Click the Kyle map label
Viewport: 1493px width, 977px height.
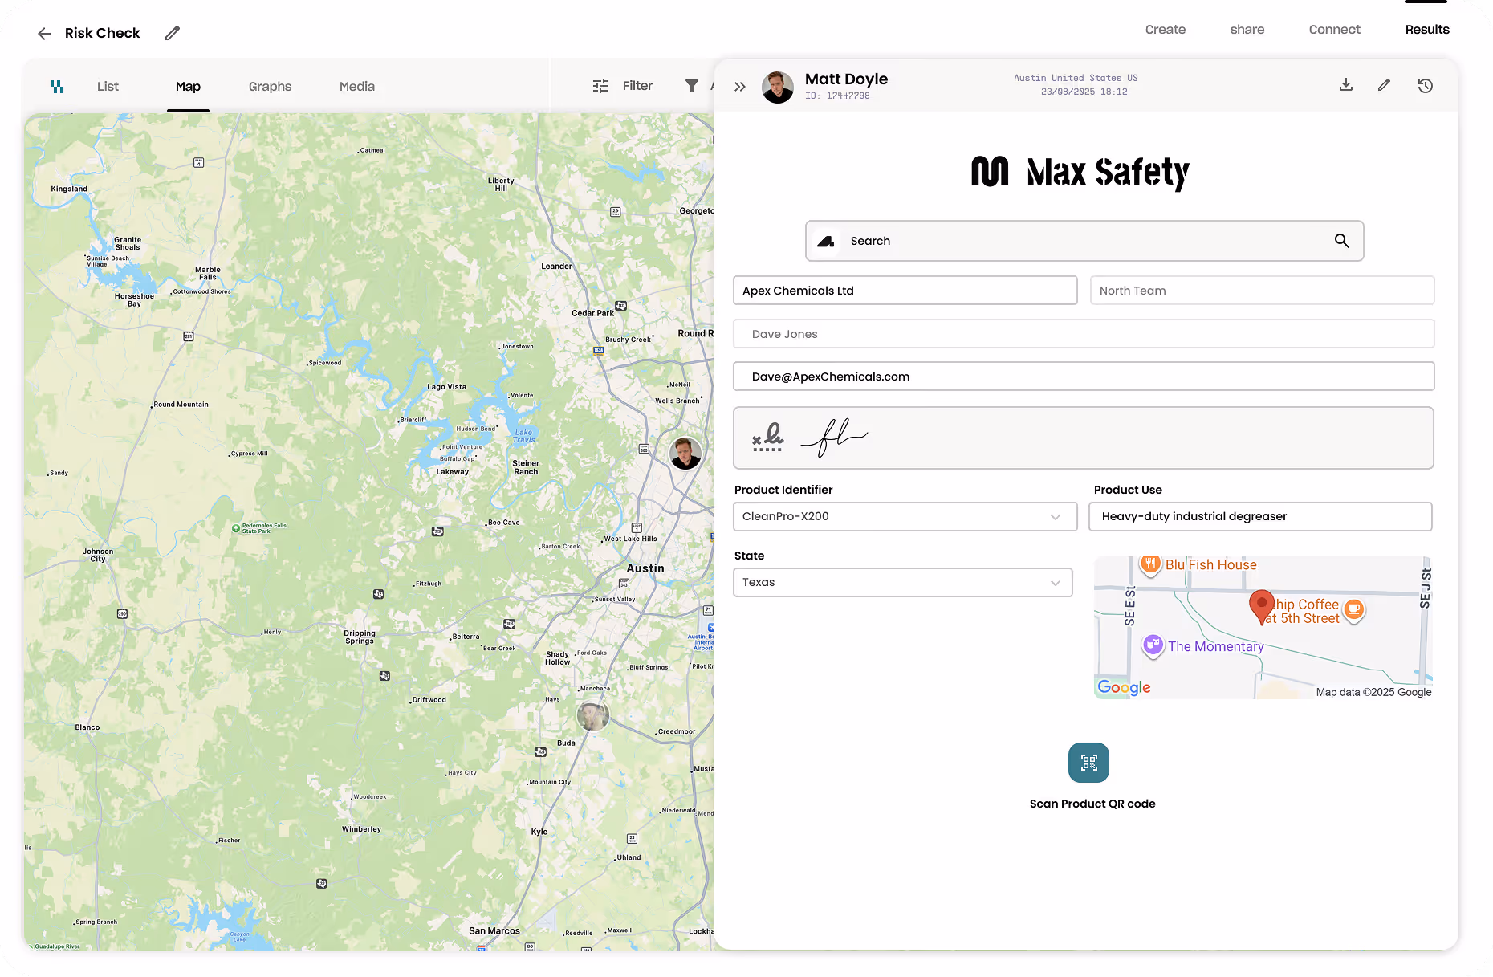[x=539, y=832]
